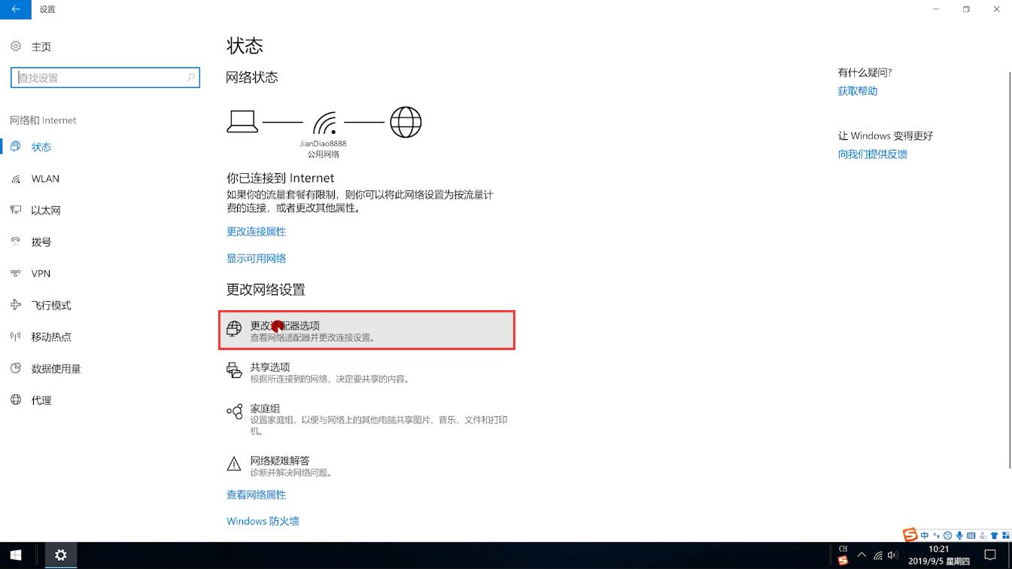This screenshot has height=569, width=1012.
Task: Click the 共享选项 printer icon
Action: 234,370
